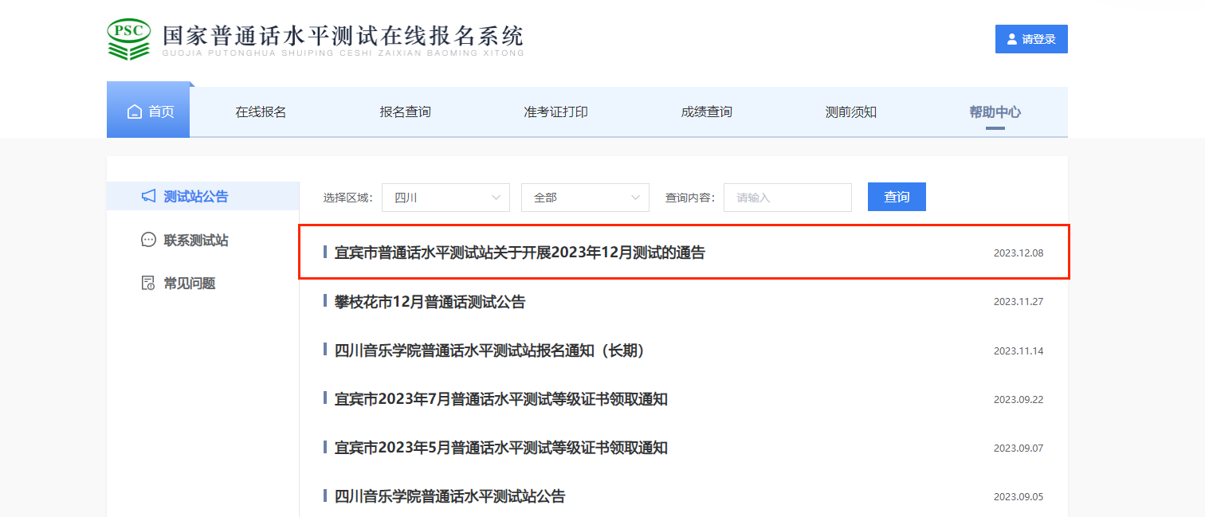Open 宜宾市2023年7月等级证书领取通知
The width and height of the screenshot is (1205, 517).
click(500, 399)
